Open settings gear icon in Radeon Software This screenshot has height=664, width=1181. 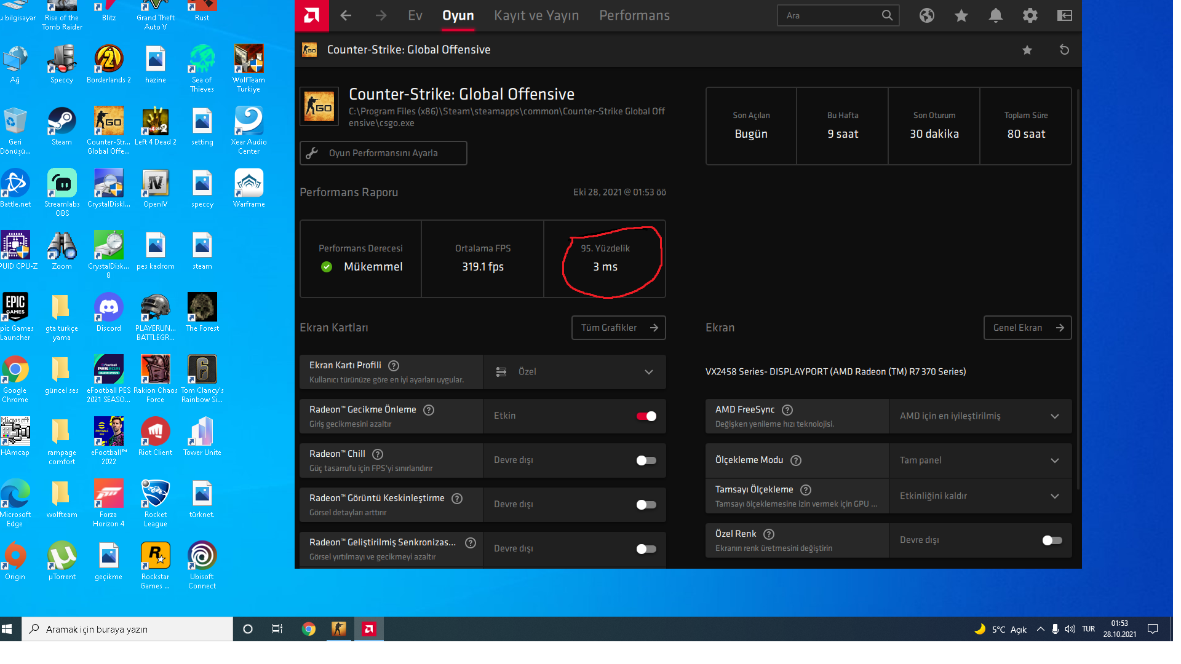1030,16
